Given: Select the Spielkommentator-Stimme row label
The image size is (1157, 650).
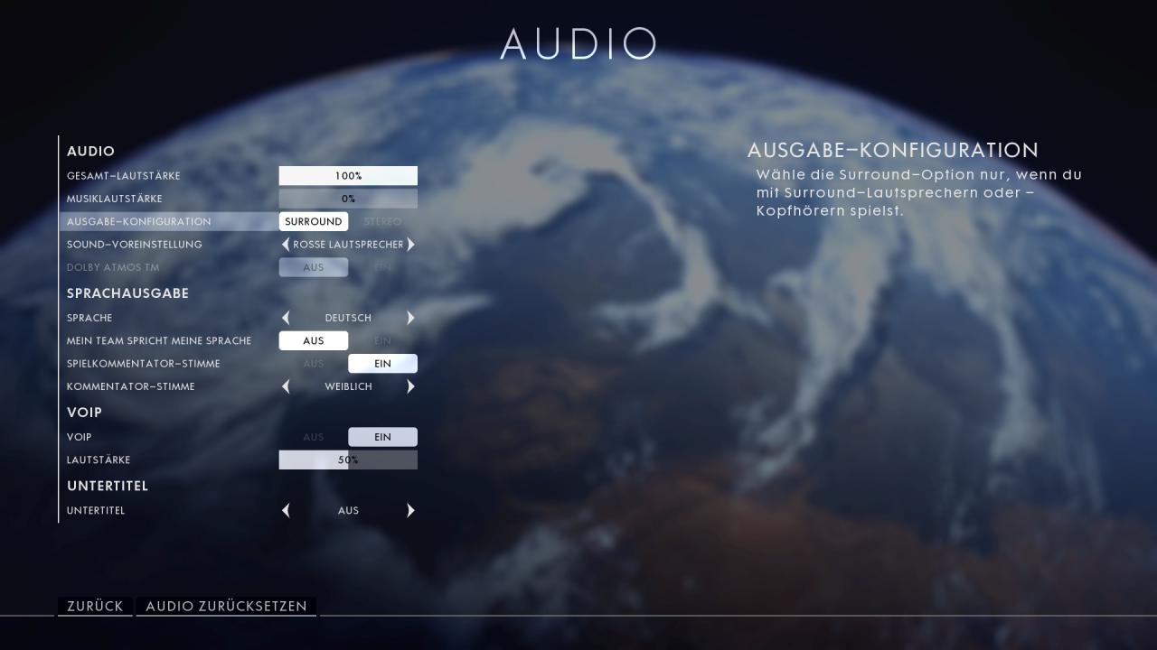Looking at the screenshot, I should tap(144, 364).
